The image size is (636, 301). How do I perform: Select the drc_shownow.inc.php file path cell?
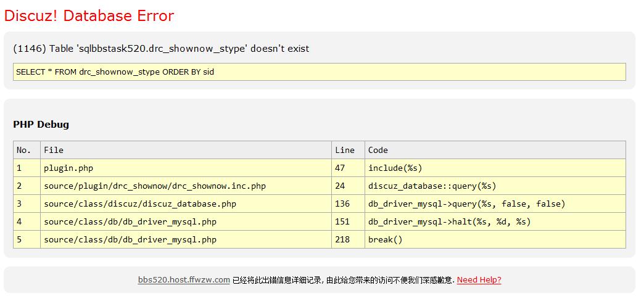pyautogui.click(x=155, y=186)
